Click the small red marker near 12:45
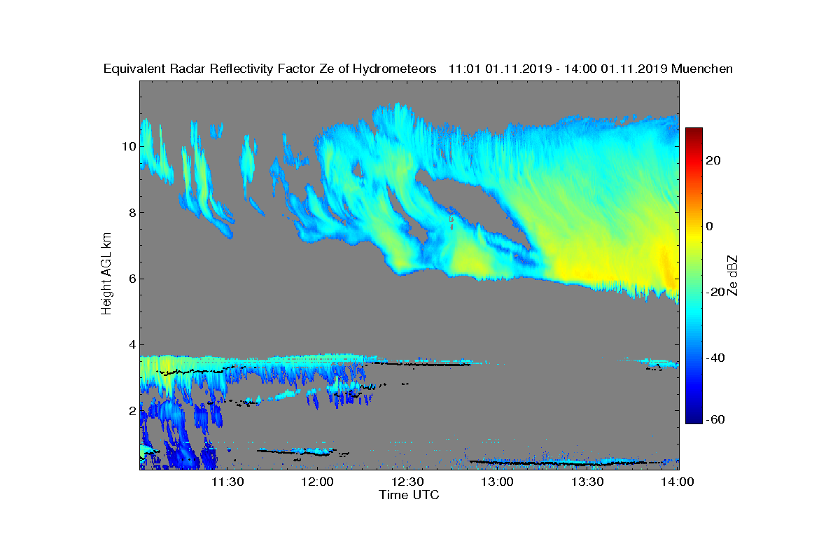840x560 pixels. [x=451, y=223]
